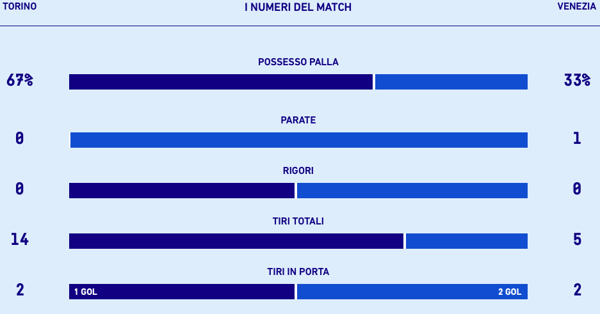The width and height of the screenshot is (600, 314).
Task: Select Venezia's parate value of 1
Action: point(577,138)
